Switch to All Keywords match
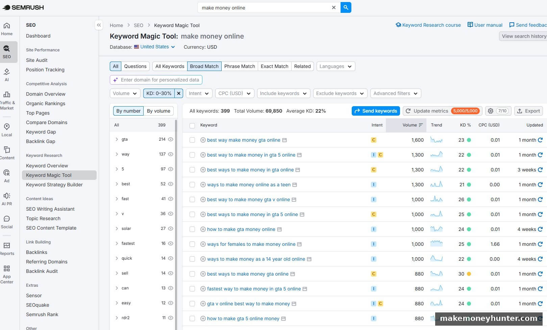The width and height of the screenshot is (547, 330). (x=170, y=66)
